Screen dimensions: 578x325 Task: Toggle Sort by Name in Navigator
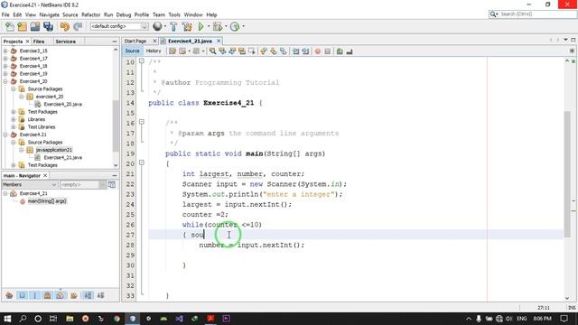pos(88,295)
